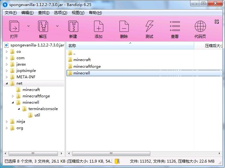Open the 查找(I) menu
The image size is (225, 168).
point(44,13)
